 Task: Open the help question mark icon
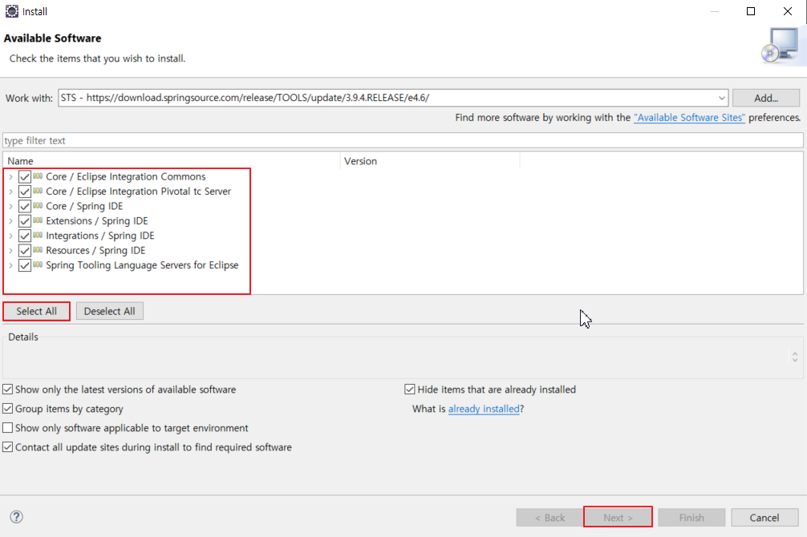click(17, 517)
